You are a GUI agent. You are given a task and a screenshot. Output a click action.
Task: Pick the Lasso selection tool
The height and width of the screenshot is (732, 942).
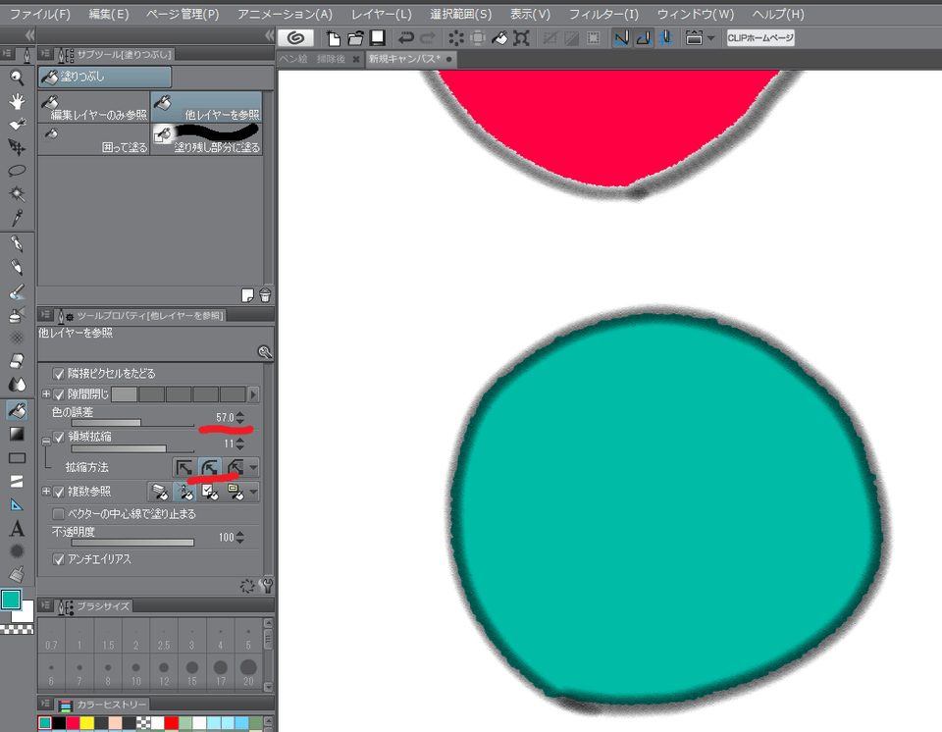[17, 171]
